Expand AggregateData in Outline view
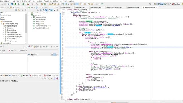The image size is (183, 103). coord(32,17)
